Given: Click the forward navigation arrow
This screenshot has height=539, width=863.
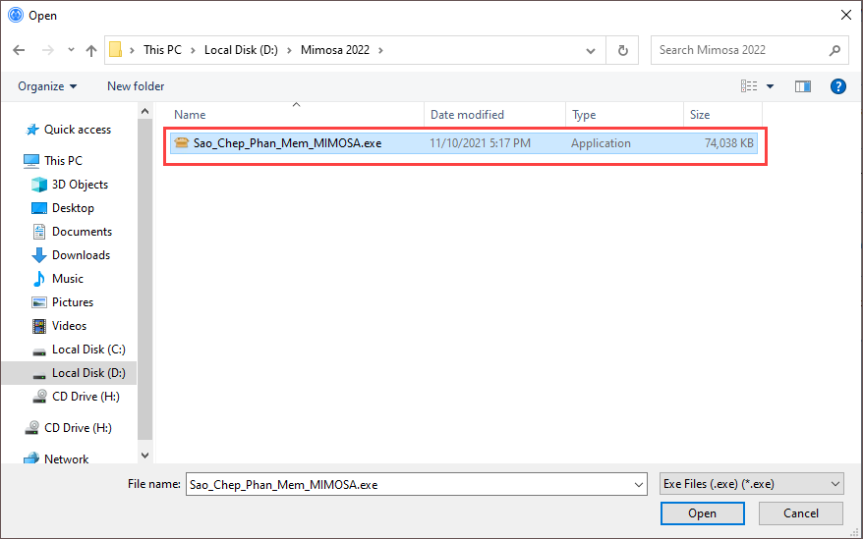Looking at the screenshot, I should tap(48, 50).
